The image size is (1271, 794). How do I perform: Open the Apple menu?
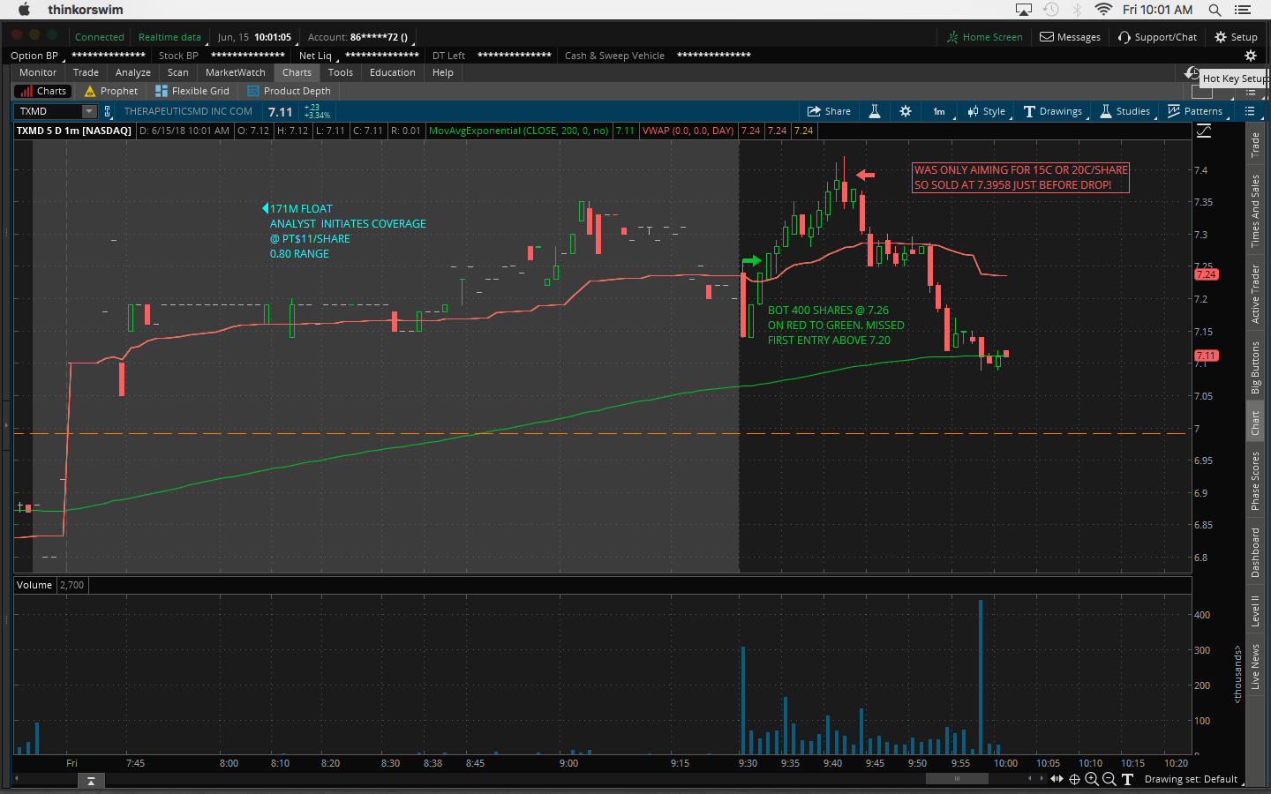pyautogui.click(x=24, y=10)
